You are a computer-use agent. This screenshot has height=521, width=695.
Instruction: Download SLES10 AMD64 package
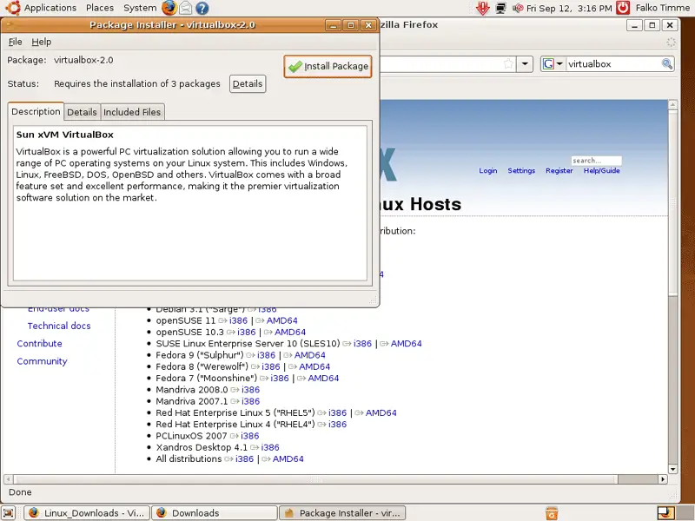pyautogui.click(x=407, y=344)
